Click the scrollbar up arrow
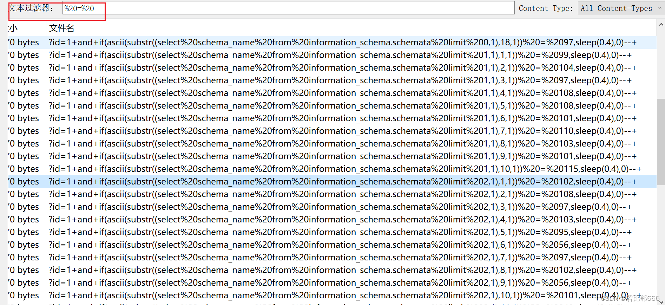Screen dimensions: 665x305 (x=661, y=25)
